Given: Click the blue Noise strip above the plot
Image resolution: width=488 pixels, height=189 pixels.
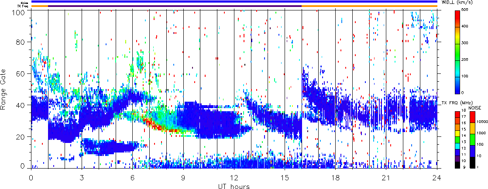Looking at the screenshot, I should coord(234,2).
